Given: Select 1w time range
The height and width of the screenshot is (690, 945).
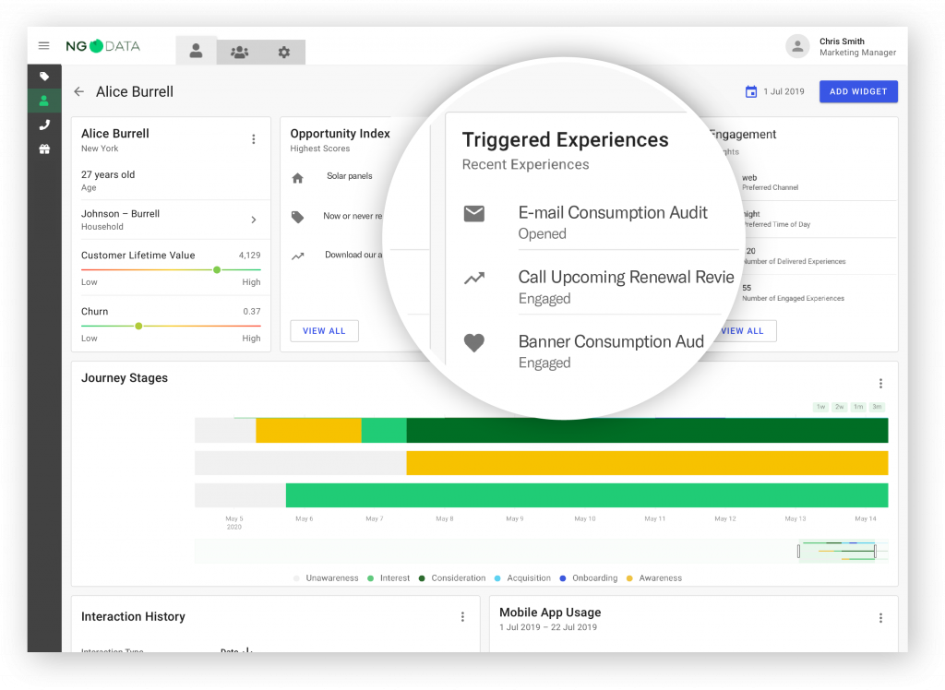Looking at the screenshot, I should [x=820, y=407].
